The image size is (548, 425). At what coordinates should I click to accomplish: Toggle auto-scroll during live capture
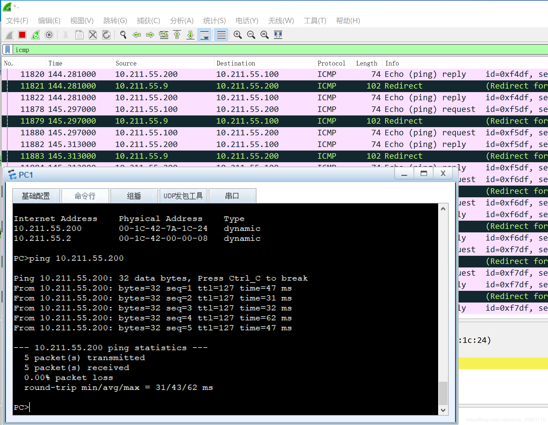pos(204,35)
